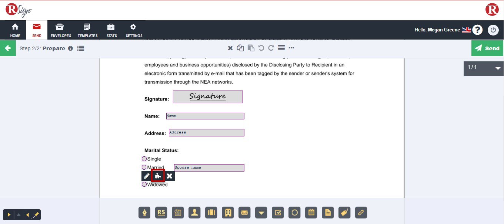Select the Signature field tool
The width and height of the screenshot is (504, 224).
(144, 213)
